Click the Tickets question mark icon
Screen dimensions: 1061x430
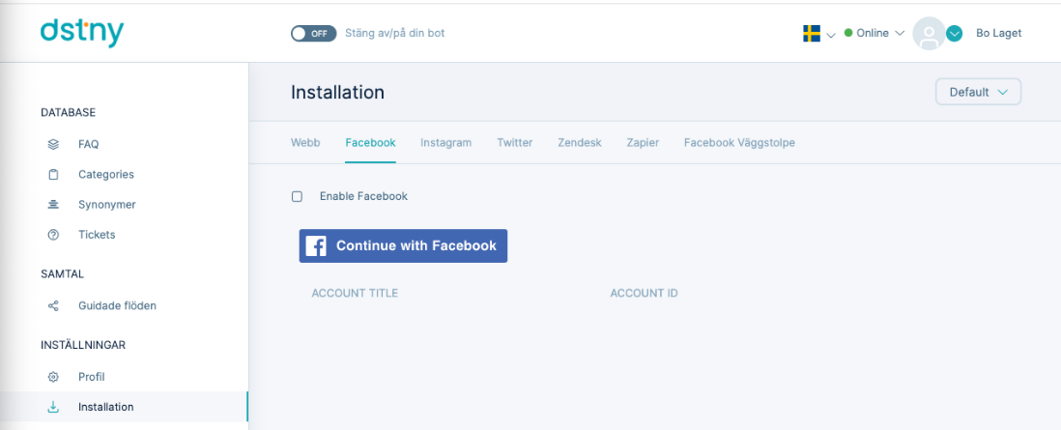(x=53, y=235)
